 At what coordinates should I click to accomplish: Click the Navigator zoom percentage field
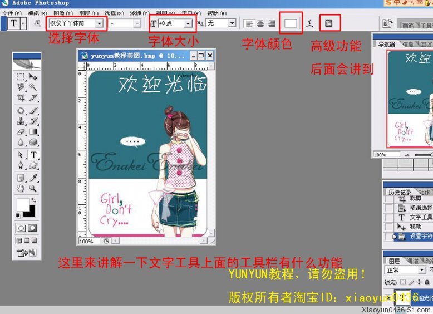pos(386,155)
